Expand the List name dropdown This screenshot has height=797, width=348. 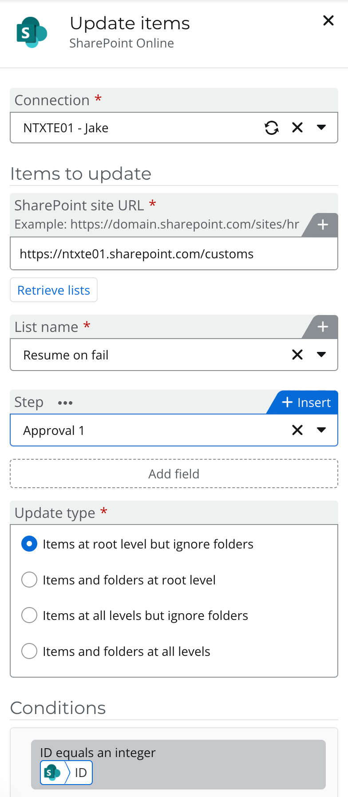click(x=321, y=355)
